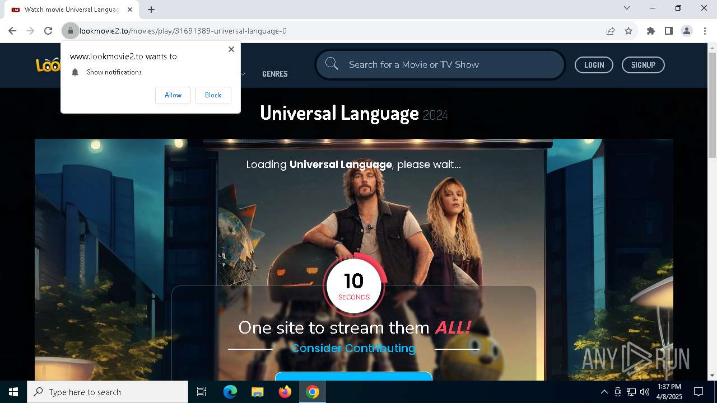Open the tab search chevron
The image size is (717, 403).
627,8
